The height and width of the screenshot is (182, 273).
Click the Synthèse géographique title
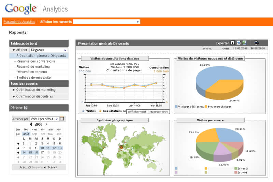[115, 120]
